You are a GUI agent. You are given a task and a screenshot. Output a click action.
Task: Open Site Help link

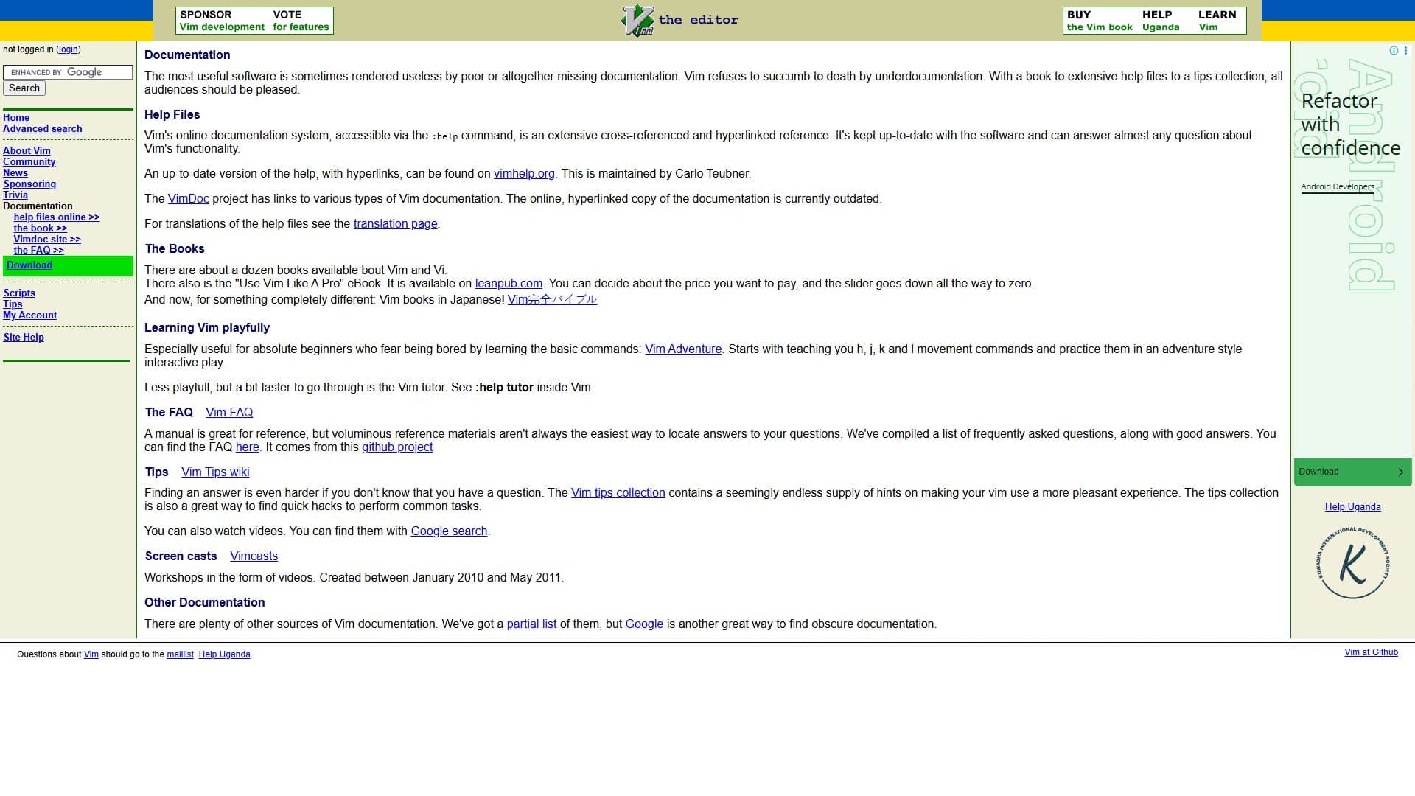click(x=24, y=338)
